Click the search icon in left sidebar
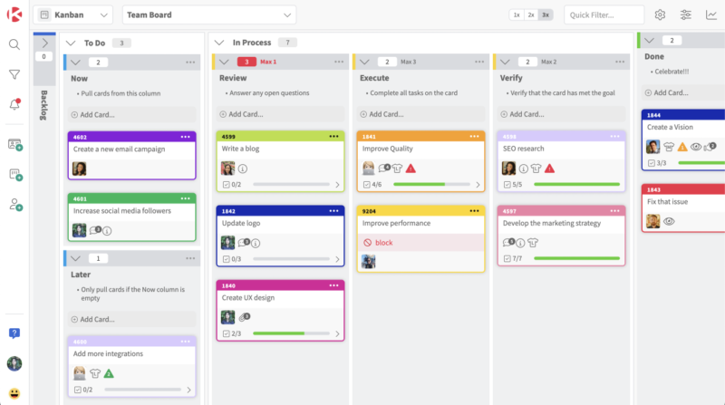Viewport: 725px width, 405px height. coord(14,44)
